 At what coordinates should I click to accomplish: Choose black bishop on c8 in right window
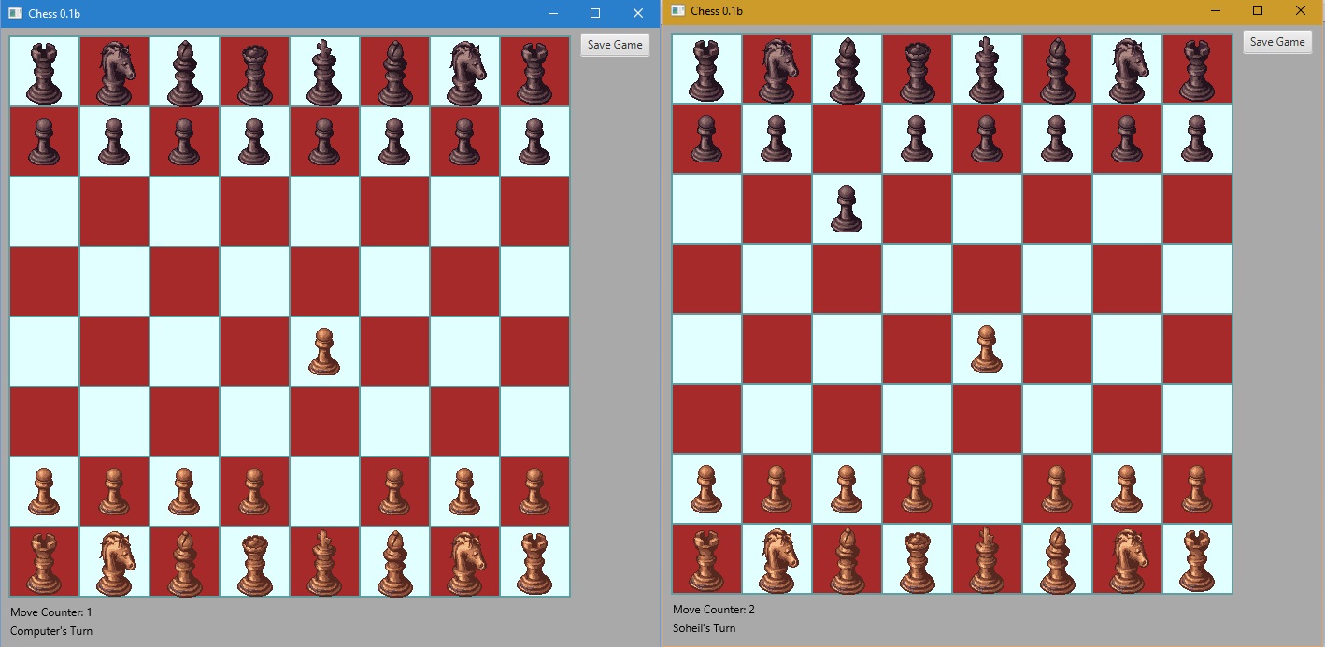(x=847, y=70)
